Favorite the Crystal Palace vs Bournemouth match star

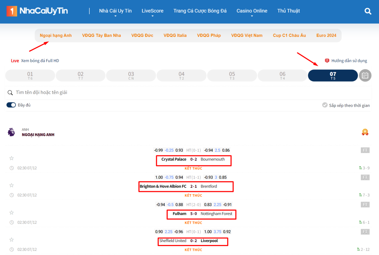[11, 158]
